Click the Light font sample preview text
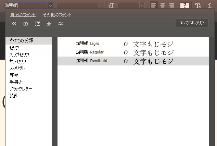This screenshot has height=146, width=217. click(x=153, y=44)
